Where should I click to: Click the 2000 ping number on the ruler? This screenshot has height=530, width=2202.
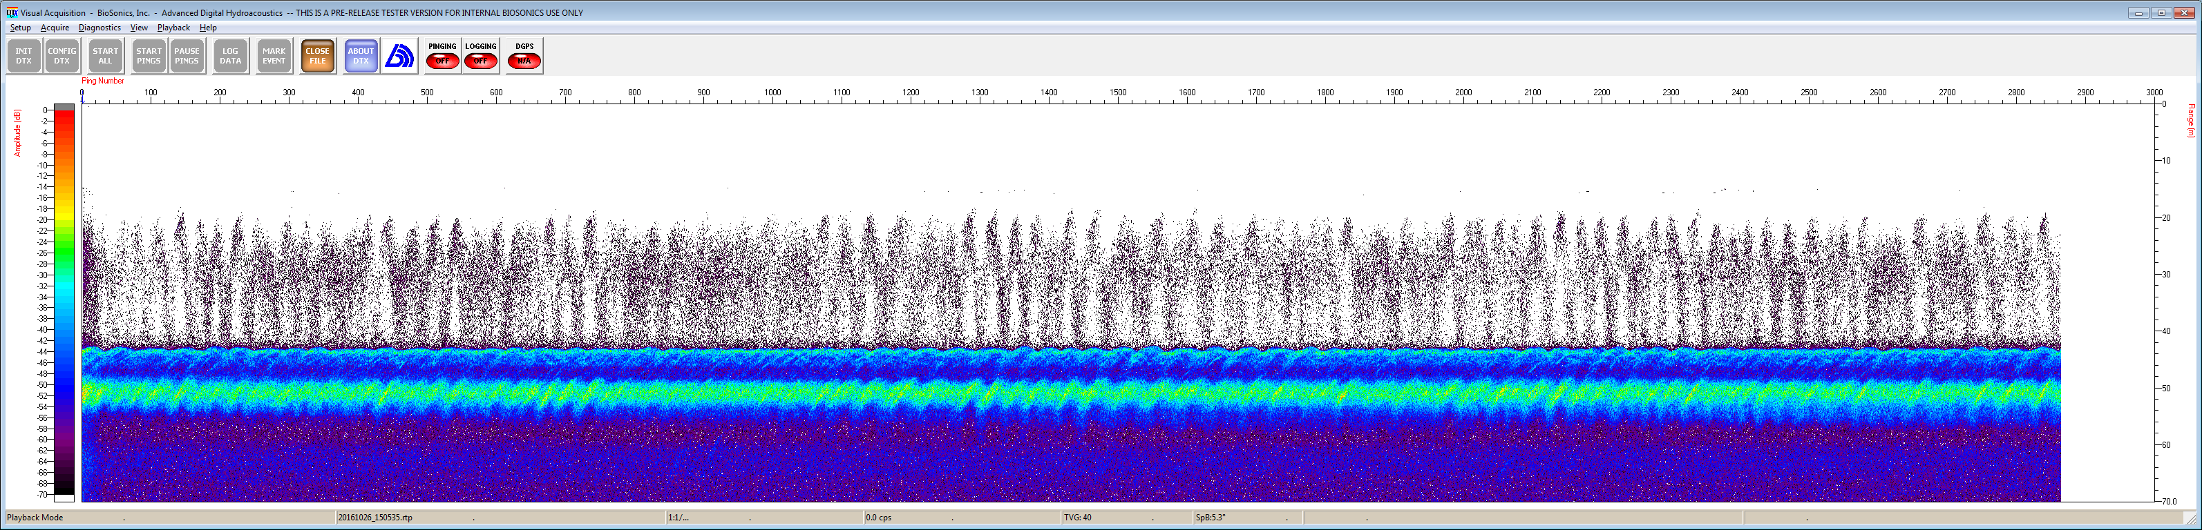pyautogui.click(x=1463, y=92)
